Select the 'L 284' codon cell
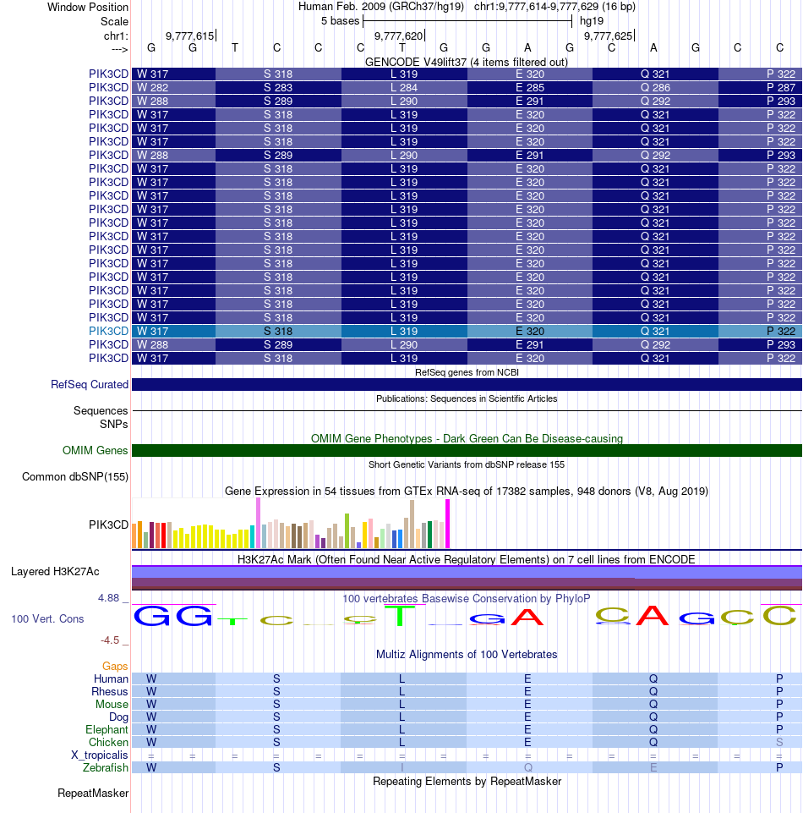The height and width of the screenshot is (813, 803). (x=404, y=88)
